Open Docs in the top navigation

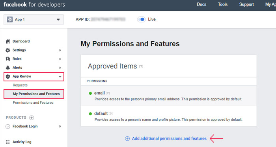coord(201,5)
